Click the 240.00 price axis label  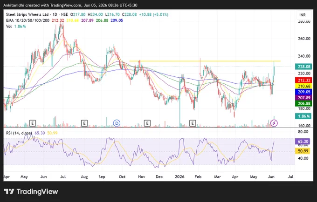tap(304, 56)
